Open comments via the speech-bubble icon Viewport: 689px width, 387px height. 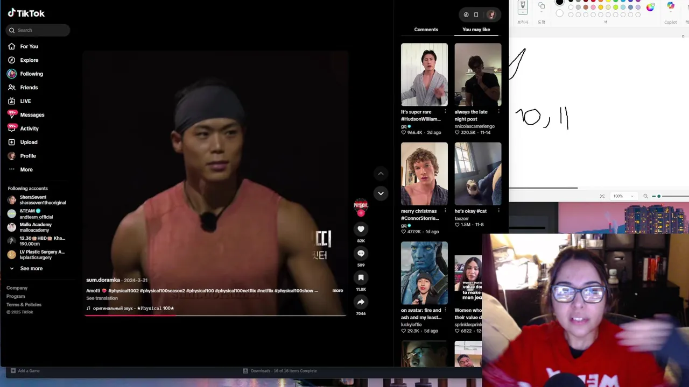coord(361,253)
